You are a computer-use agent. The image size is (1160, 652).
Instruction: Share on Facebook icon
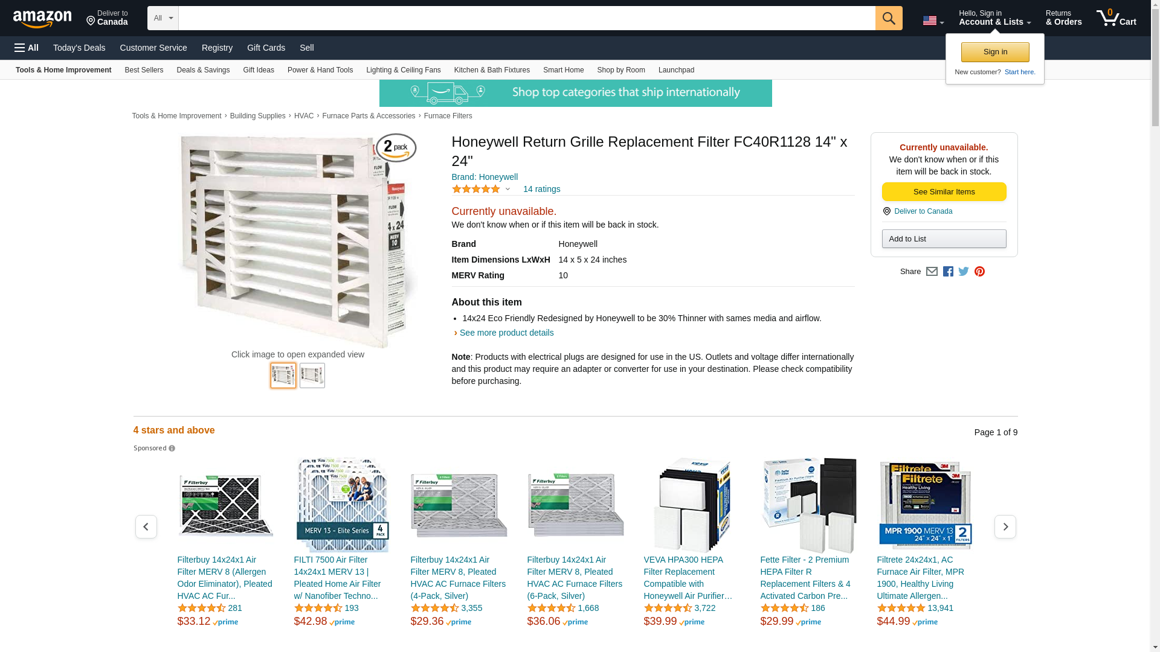pos(948,272)
